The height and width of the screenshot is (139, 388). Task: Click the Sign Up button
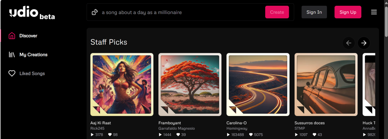coord(348,12)
